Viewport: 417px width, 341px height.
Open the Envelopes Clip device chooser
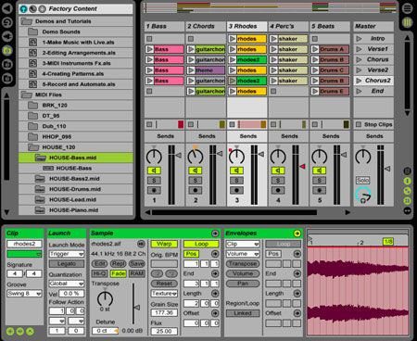(243, 244)
